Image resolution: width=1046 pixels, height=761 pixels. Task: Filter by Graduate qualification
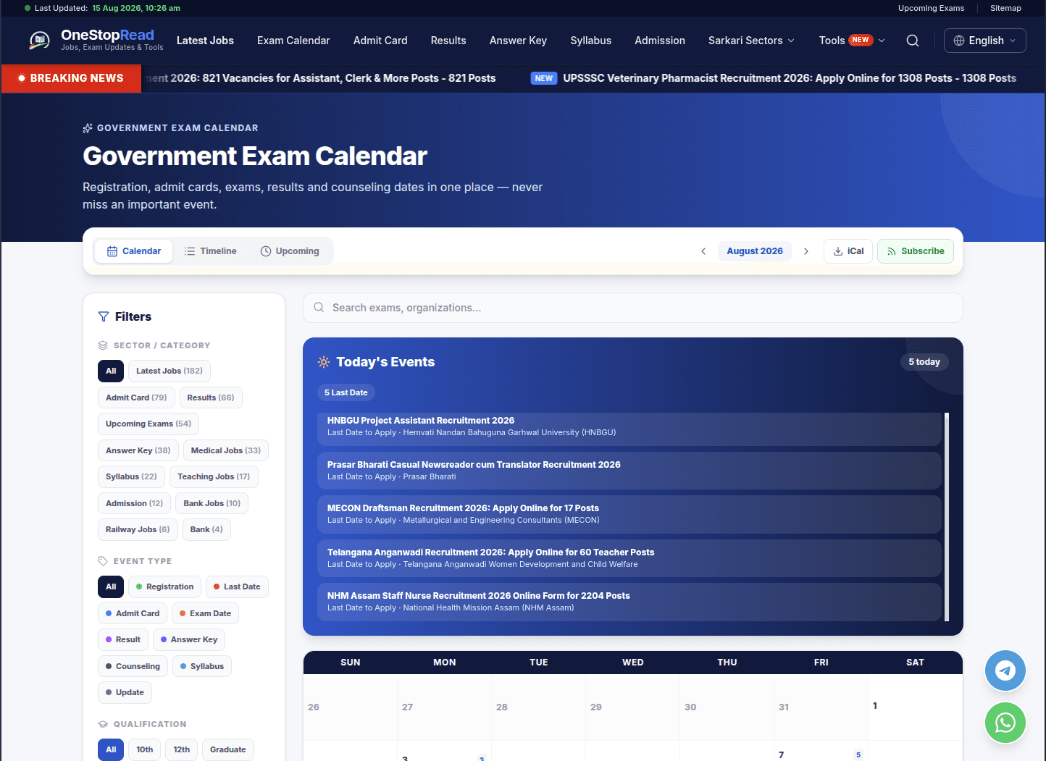click(228, 749)
